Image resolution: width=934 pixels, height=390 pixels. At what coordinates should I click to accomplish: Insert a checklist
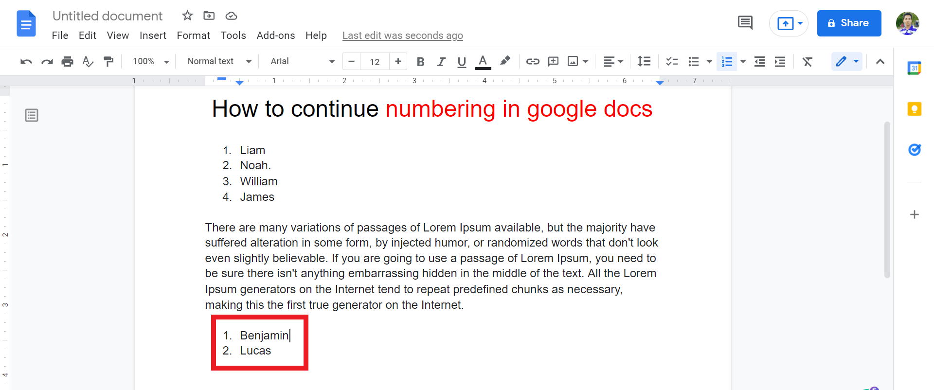click(672, 61)
